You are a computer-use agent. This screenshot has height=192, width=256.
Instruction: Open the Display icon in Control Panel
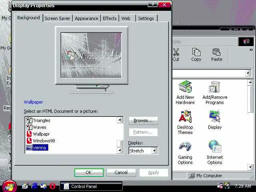click(x=215, y=120)
